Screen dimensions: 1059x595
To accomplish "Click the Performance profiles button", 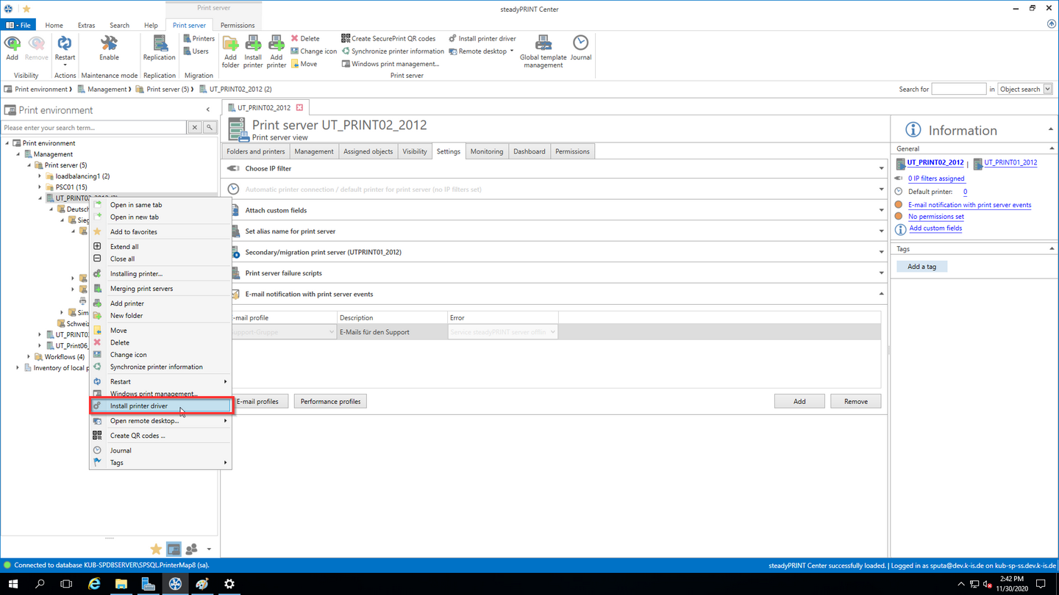I will (x=330, y=402).
